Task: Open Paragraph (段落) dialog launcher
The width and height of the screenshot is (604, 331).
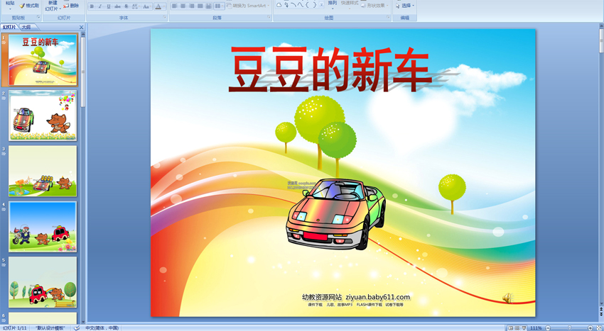Action: pos(269,17)
